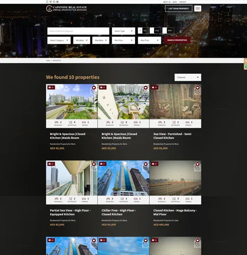Click Properties in the breadcrumb
The height and width of the screenshot is (255, 247).
(57, 61)
